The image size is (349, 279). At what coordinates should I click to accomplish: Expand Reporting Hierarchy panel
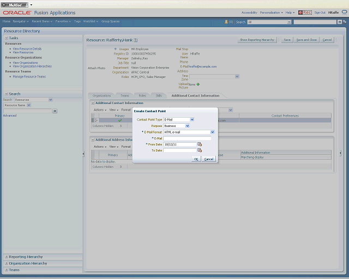coord(7,257)
